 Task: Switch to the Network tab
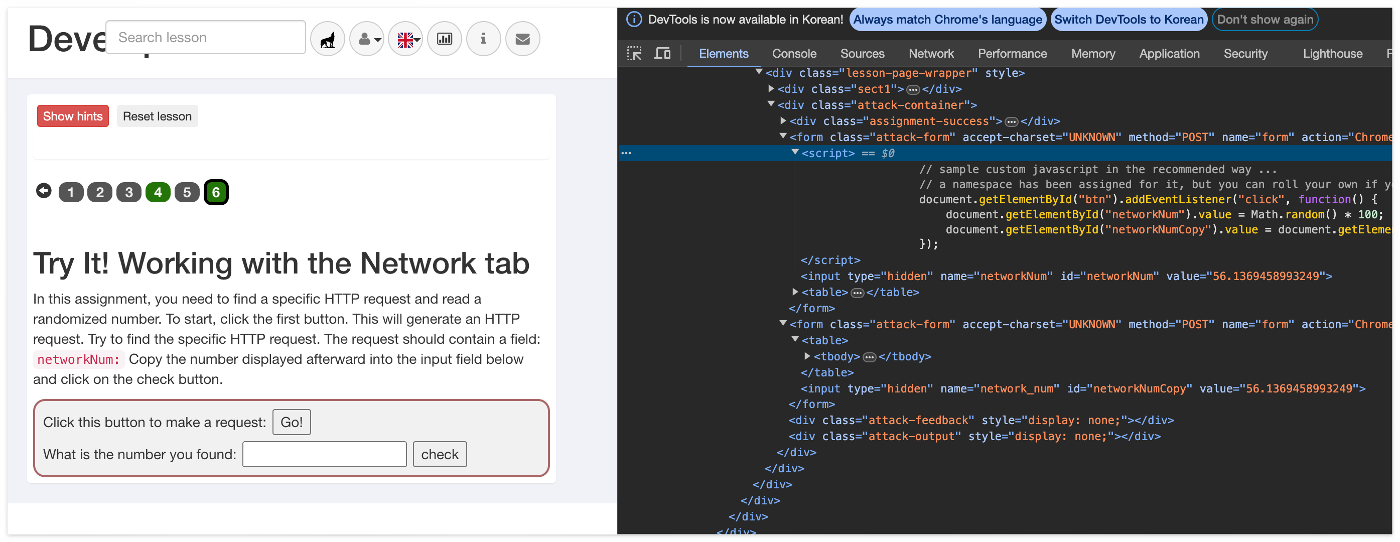(x=930, y=54)
